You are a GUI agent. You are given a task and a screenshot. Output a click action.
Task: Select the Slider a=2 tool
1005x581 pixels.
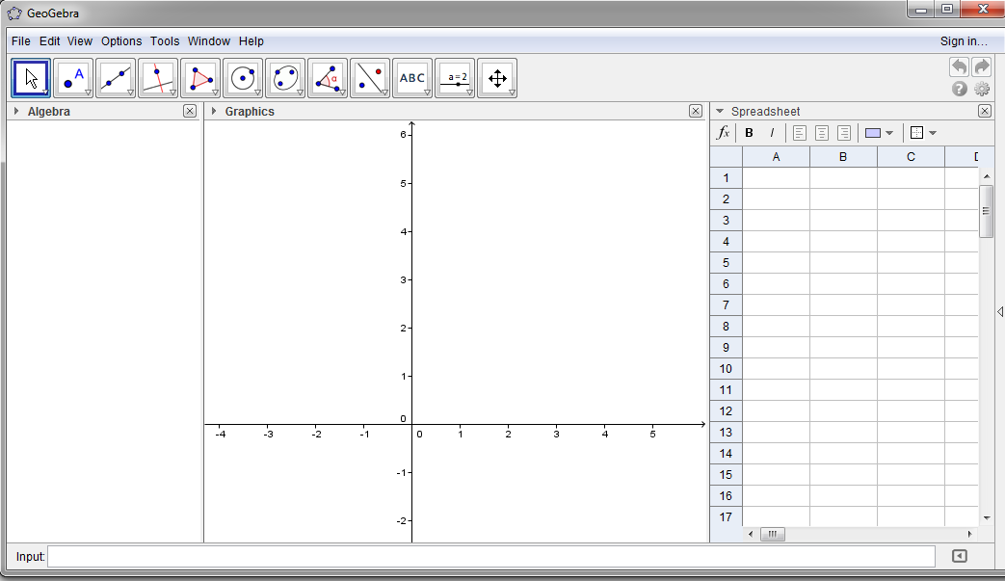click(x=455, y=78)
